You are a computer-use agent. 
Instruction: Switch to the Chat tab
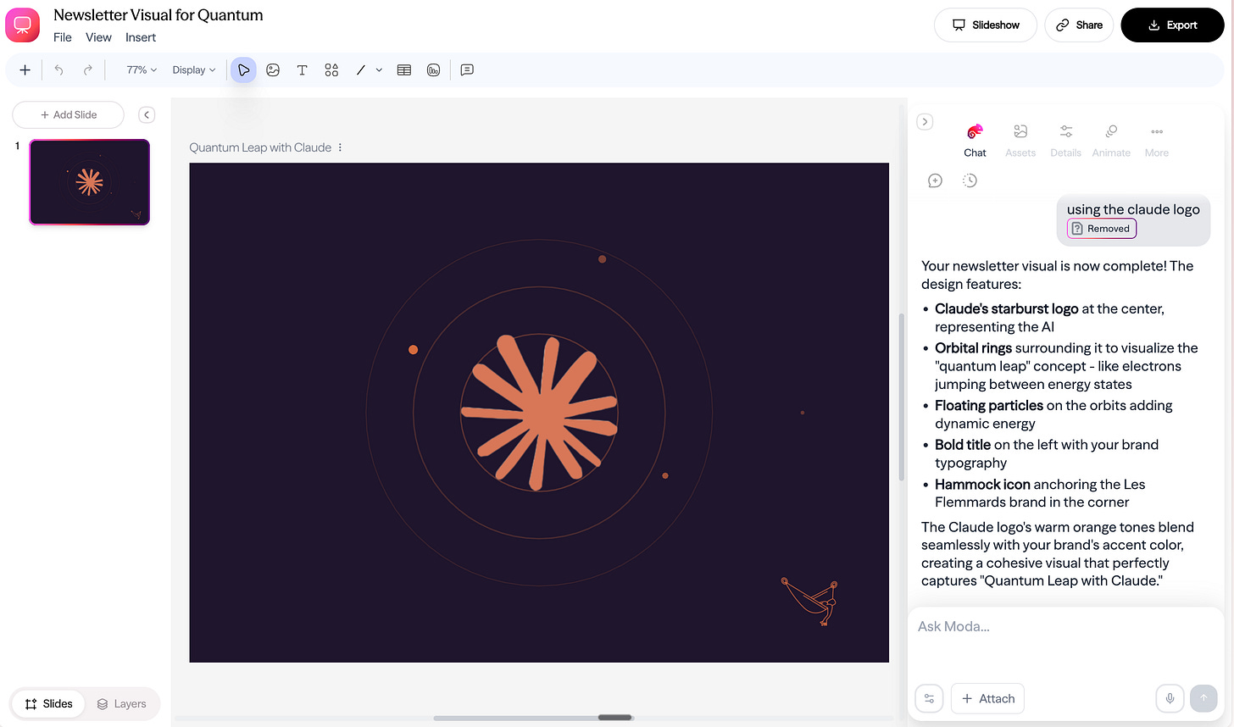(x=975, y=141)
